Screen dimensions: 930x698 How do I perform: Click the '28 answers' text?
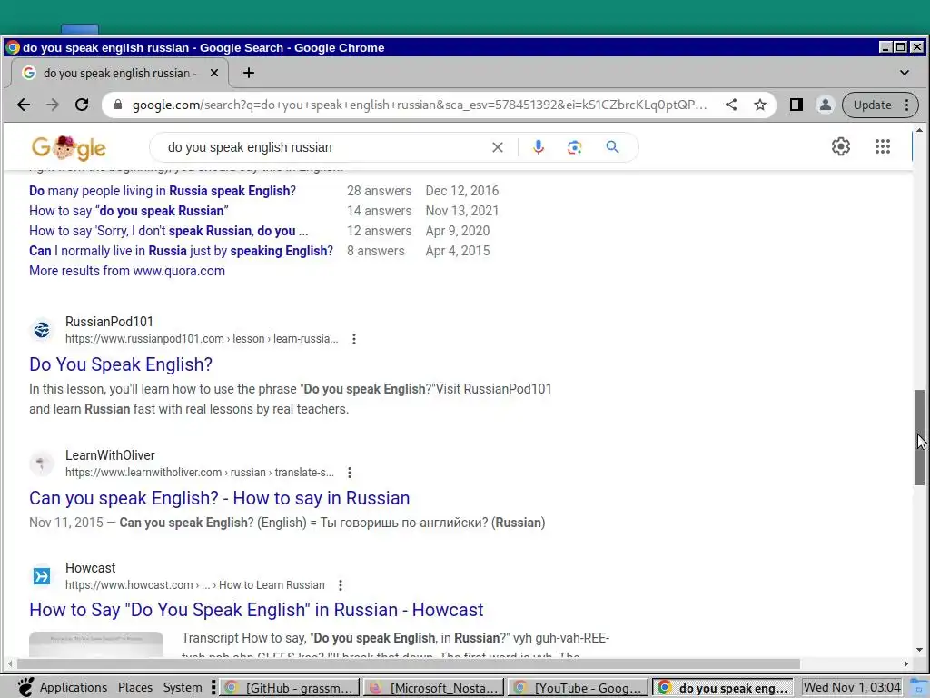pos(379,191)
